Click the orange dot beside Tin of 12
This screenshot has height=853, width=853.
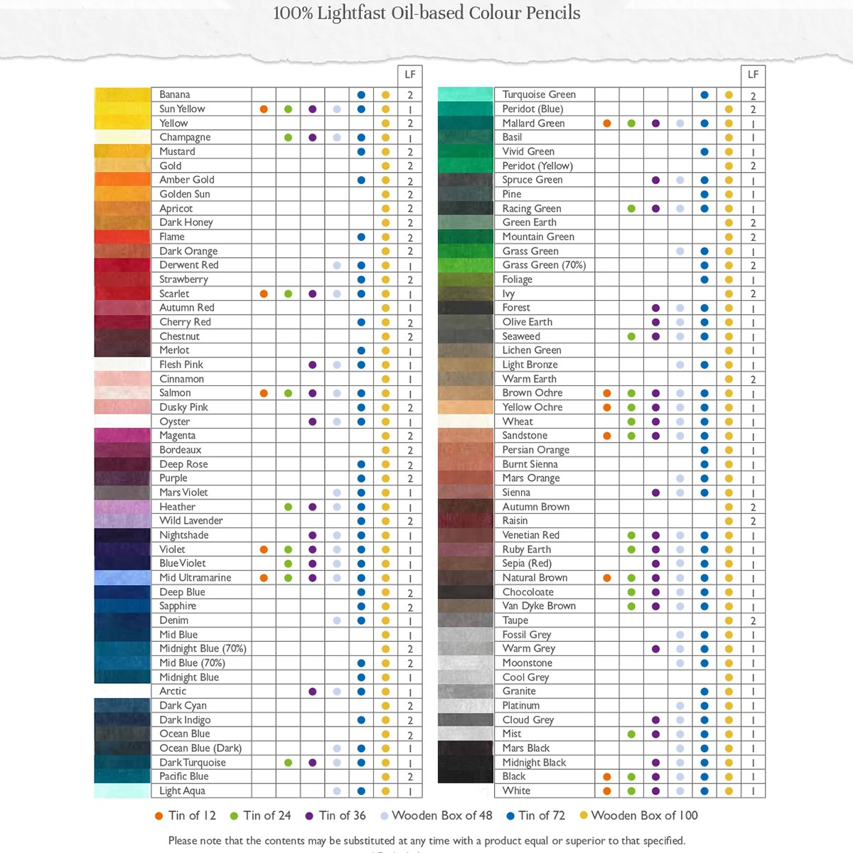pos(159,816)
